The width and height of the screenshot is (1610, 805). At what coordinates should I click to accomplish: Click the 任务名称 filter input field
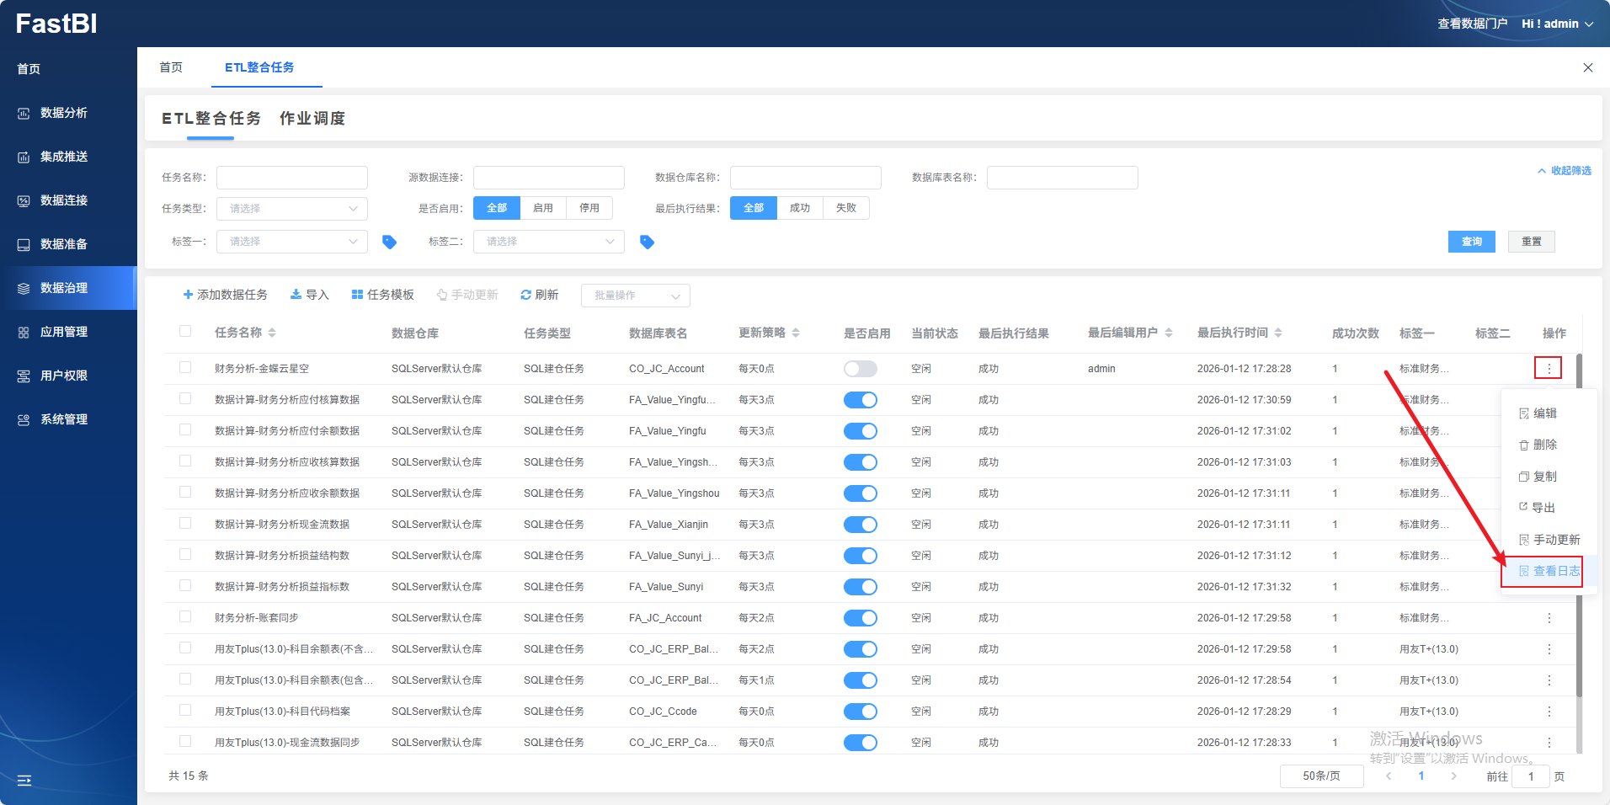coord(291,178)
